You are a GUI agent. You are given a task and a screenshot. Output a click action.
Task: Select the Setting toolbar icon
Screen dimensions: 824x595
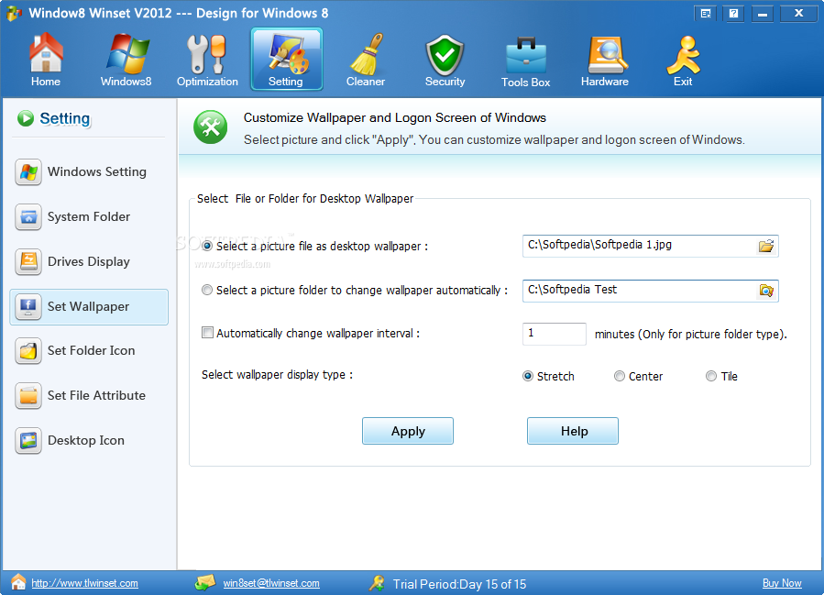[286, 60]
